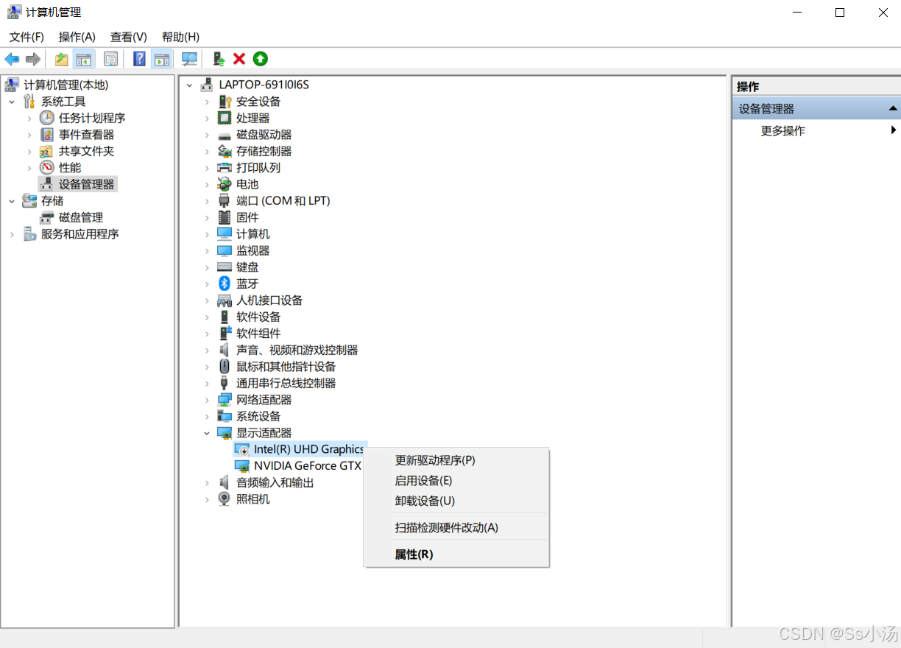Collapse the 系统工具 tree node
This screenshot has width=901, height=648.
[x=12, y=102]
